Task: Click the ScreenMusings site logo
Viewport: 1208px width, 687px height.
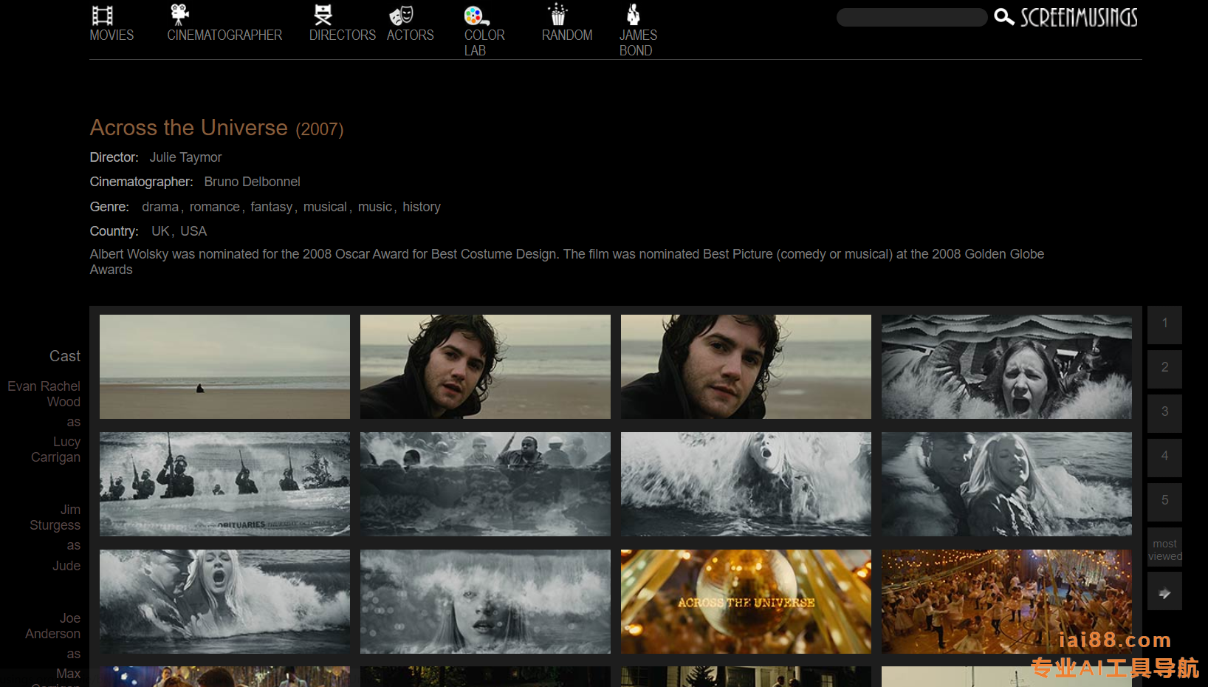Action: 1079,18
